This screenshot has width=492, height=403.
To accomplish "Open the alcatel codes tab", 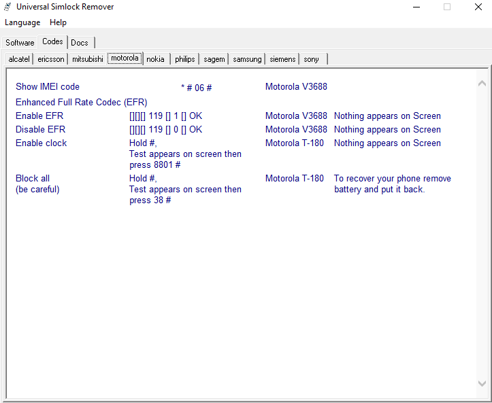I will click(x=19, y=59).
